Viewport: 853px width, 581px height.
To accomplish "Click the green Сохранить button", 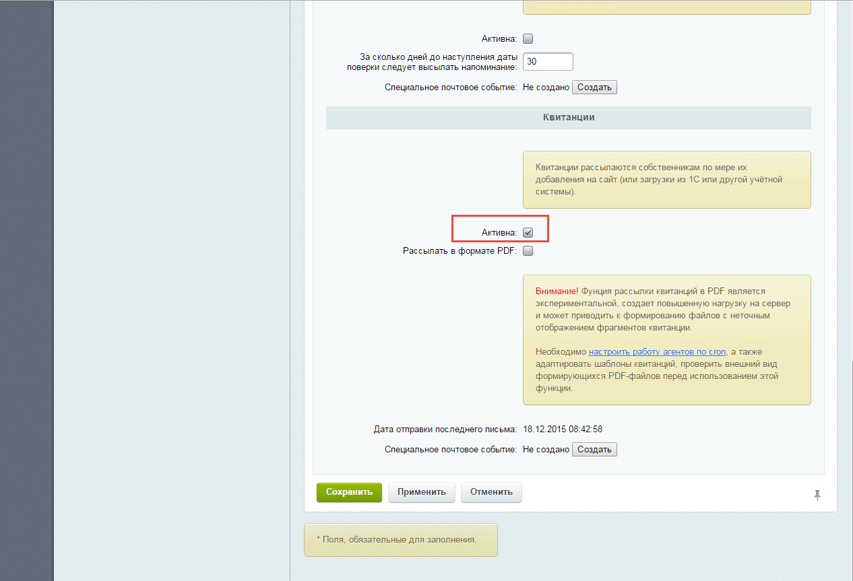I will point(349,492).
